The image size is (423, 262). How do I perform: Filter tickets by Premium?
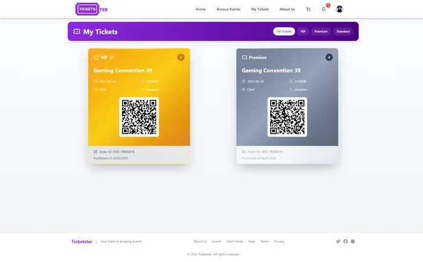tap(321, 31)
